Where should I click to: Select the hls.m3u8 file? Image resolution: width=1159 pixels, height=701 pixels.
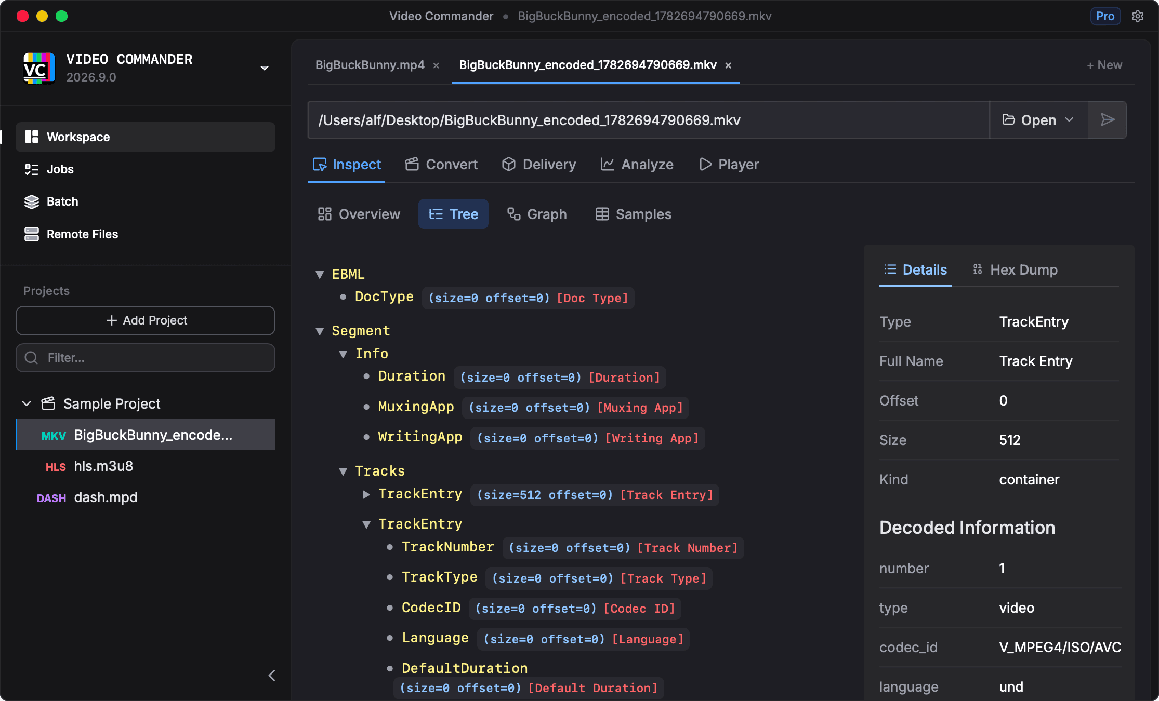pos(146,466)
